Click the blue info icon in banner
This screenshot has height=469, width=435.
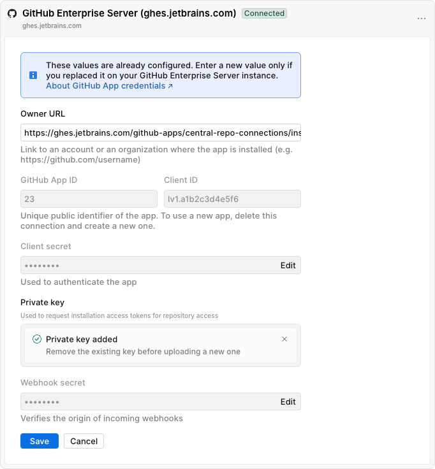point(33,75)
